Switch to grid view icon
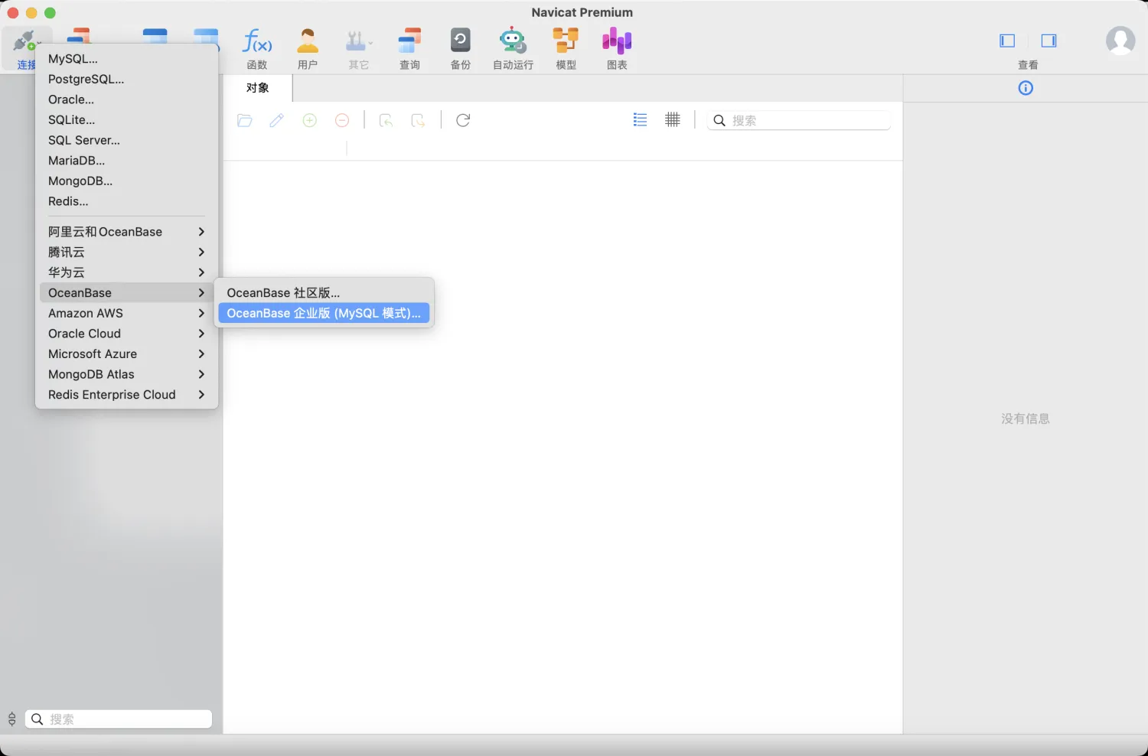 point(673,120)
